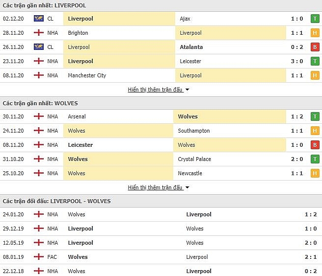The image size is (322, 276).
Task: Expand more Wolves matches via second 'Hiển thị thêm trận đấu'
Action: point(155,187)
